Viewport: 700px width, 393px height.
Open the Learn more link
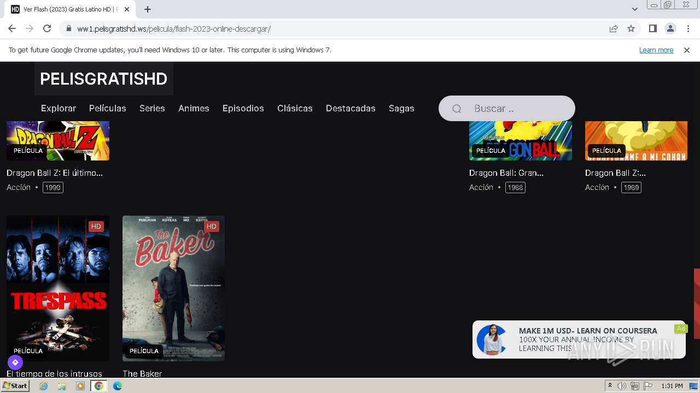[656, 50]
